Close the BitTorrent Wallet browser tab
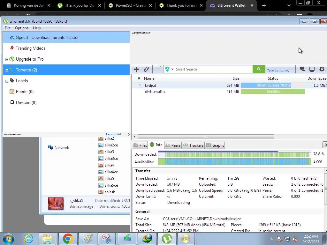Screen dimensions: 327x245 click(x=252, y=5)
